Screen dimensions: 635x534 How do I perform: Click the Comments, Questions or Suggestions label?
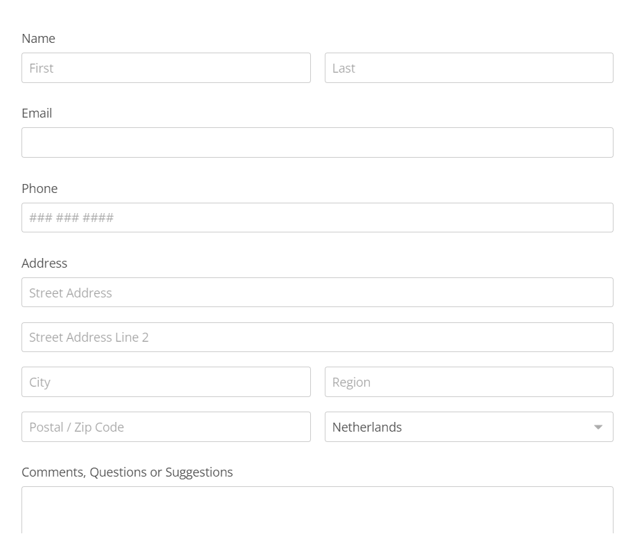click(127, 472)
